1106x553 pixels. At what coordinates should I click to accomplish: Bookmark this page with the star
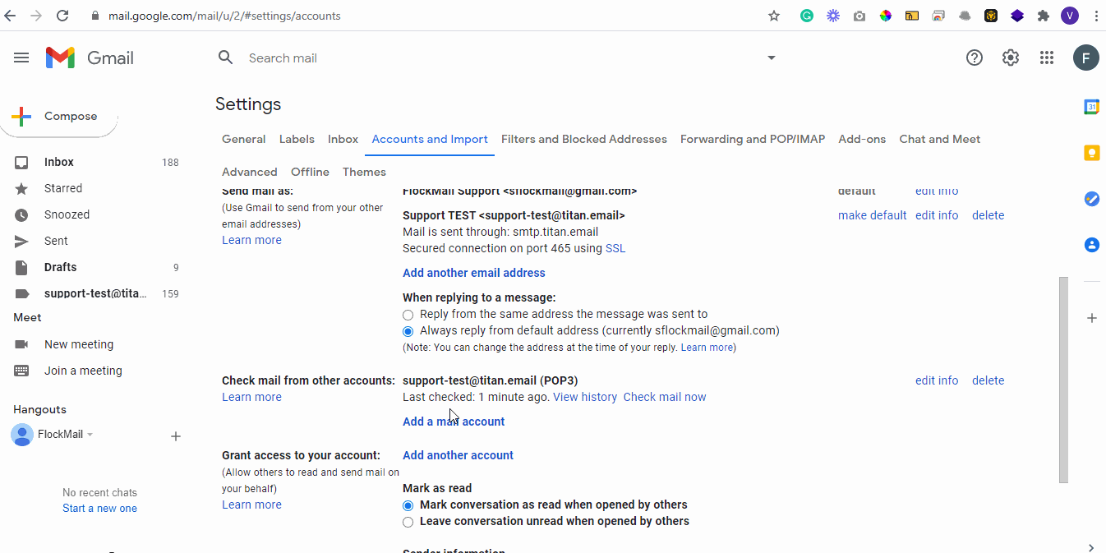click(x=774, y=16)
